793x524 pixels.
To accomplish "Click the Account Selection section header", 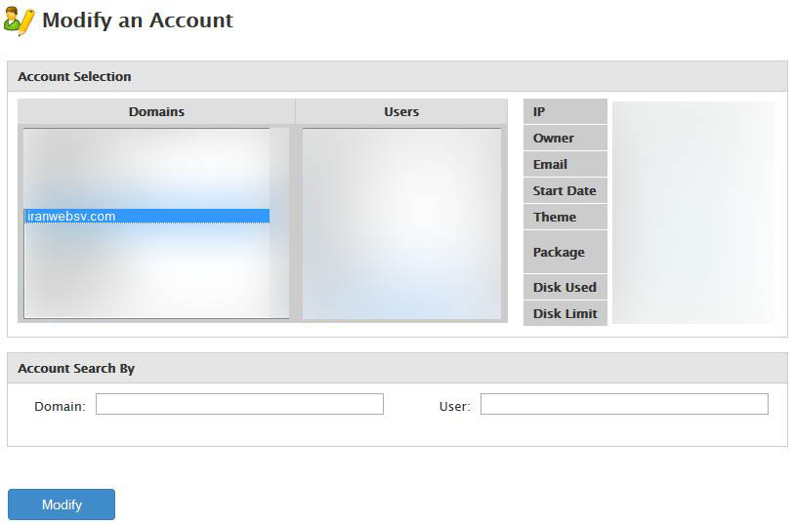I will pyautogui.click(x=74, y=76).
